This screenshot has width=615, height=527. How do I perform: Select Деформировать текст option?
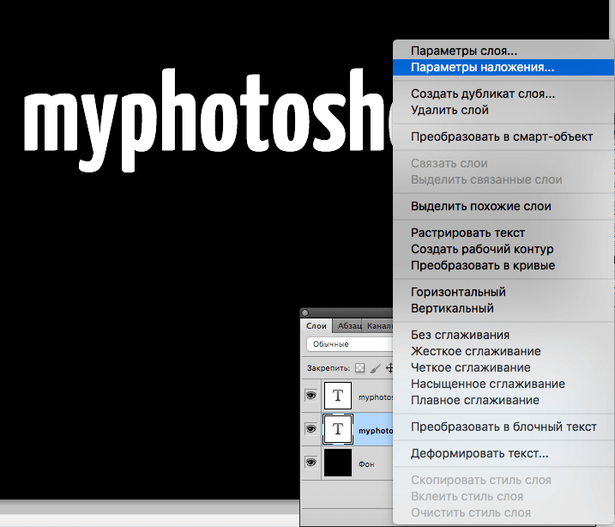479,453
